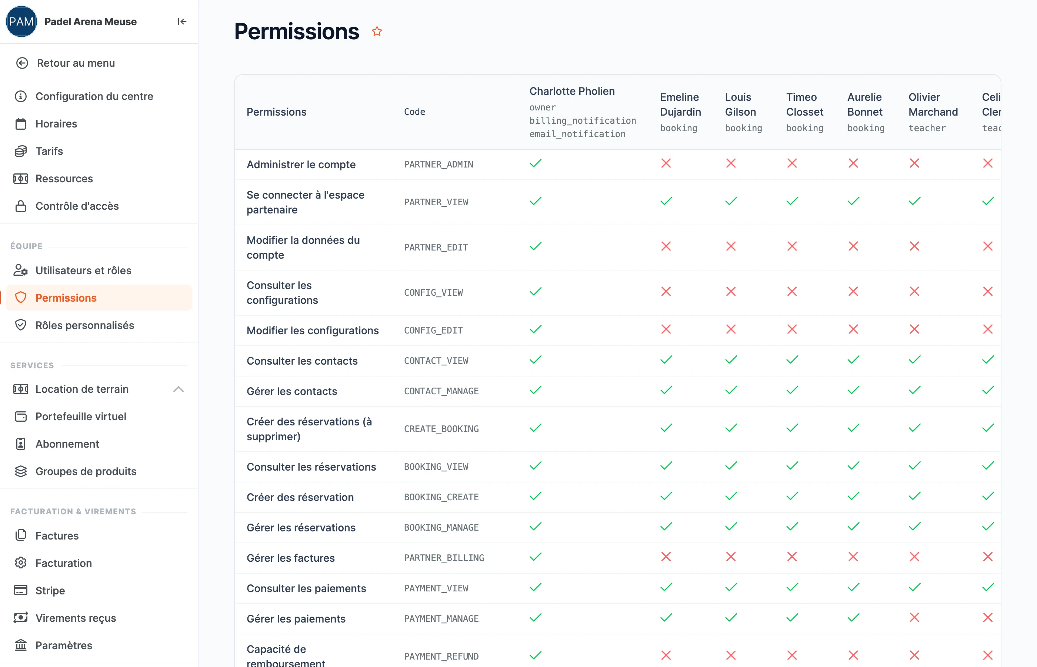Click Aurelie Bonnet's BOOKING_MANAGE checkmark

(853, 527)
